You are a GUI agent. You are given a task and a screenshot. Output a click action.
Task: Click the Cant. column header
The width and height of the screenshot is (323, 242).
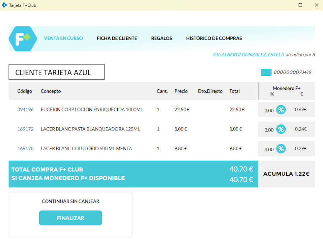162,91
